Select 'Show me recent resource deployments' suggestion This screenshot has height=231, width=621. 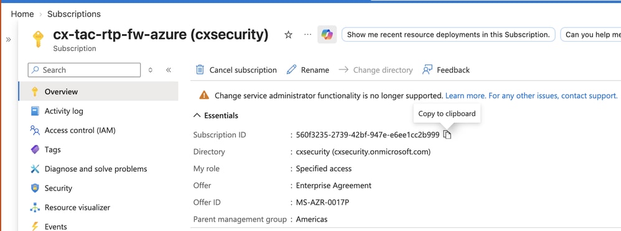[448, 35]
